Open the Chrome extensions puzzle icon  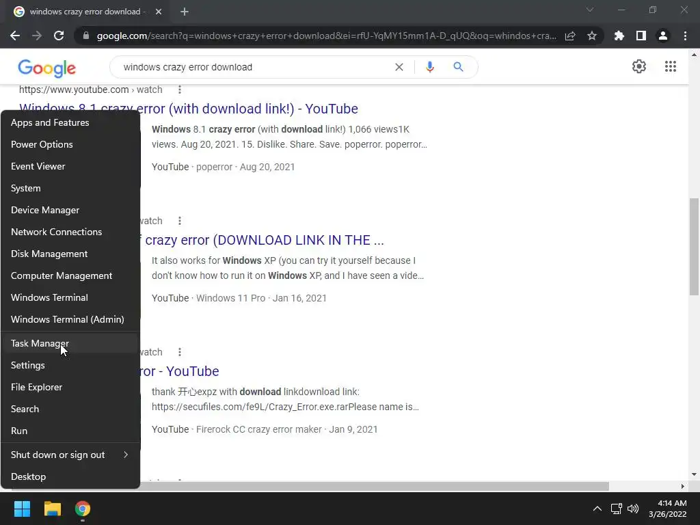pos(619,36)
